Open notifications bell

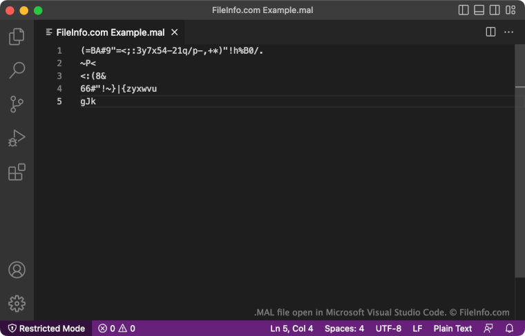coord(509,328)
